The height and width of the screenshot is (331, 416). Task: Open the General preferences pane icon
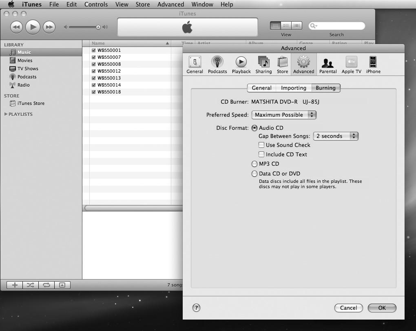[195, 65]
